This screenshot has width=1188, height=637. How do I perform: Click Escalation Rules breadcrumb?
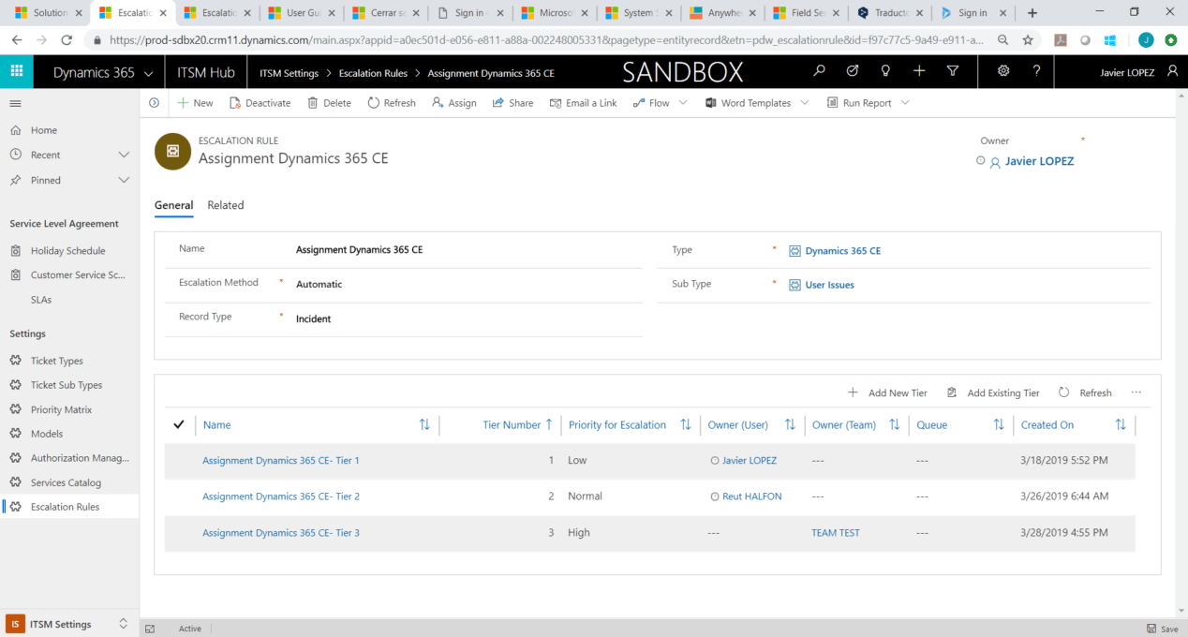pyautogui.click(x=373, y=73)
